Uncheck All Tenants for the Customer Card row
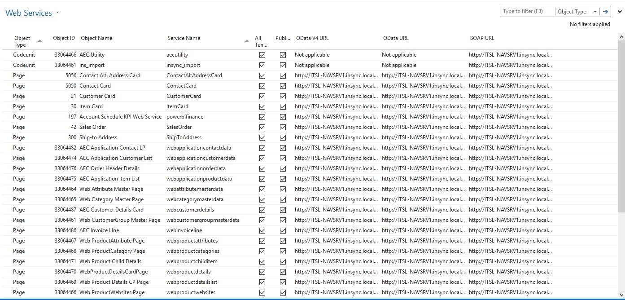Viewport: 625px width, 300px height. pos(262,96)
